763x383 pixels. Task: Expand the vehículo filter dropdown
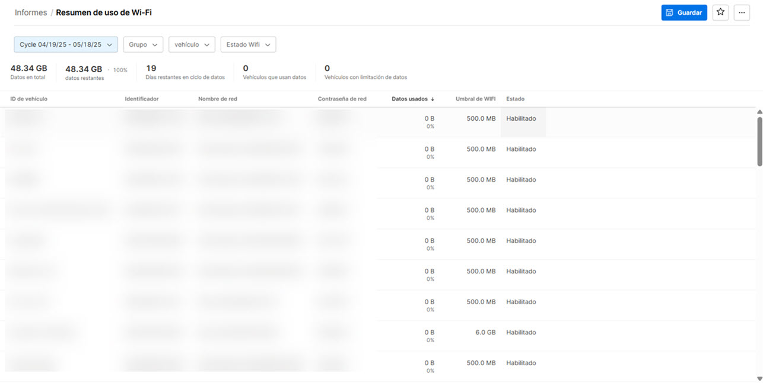(192, 44)
